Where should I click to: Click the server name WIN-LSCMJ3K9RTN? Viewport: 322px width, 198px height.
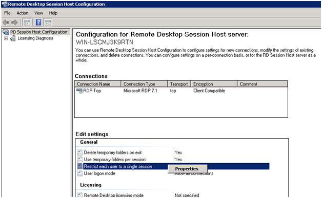[104, 42]
